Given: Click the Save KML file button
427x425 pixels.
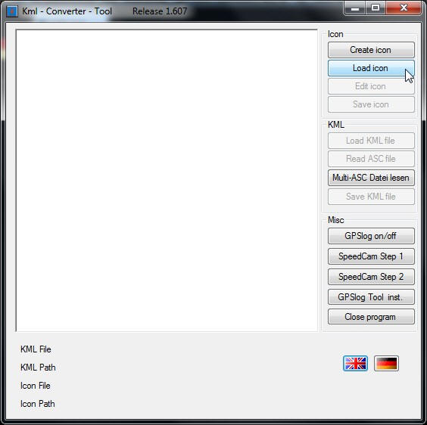Looking at the screenshot, I should (x=371, y=197).
